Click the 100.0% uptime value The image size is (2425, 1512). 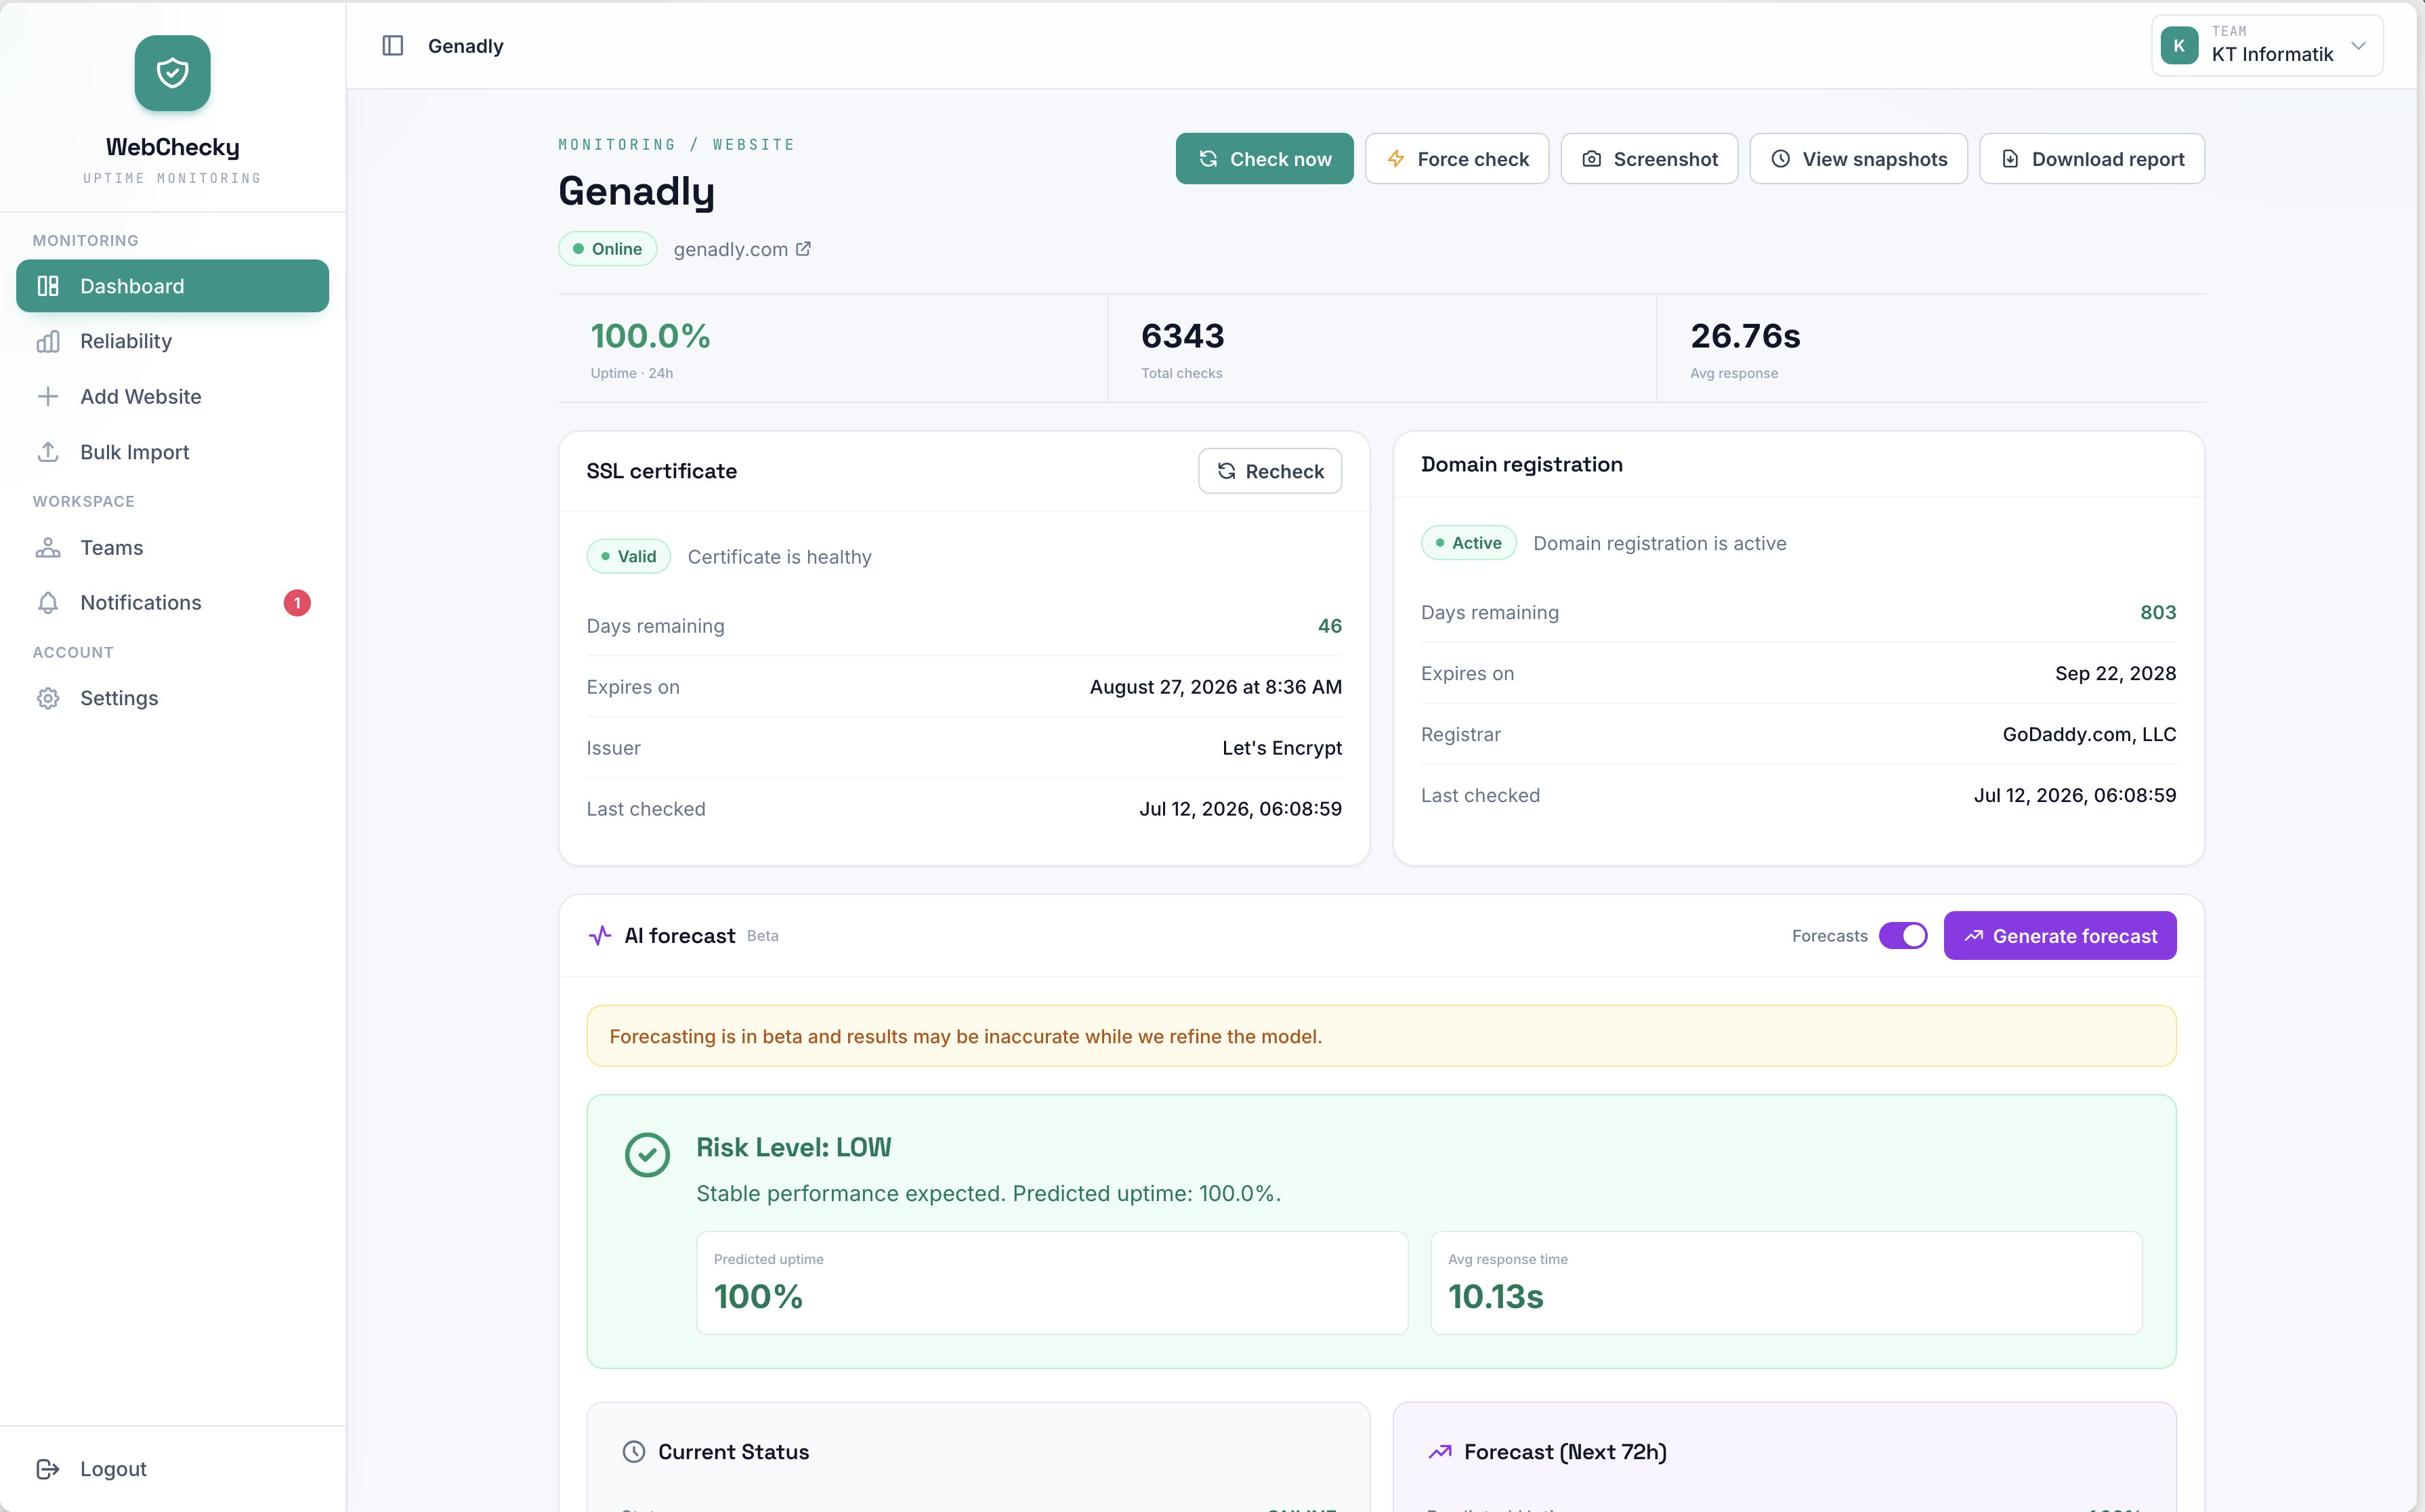650,336
